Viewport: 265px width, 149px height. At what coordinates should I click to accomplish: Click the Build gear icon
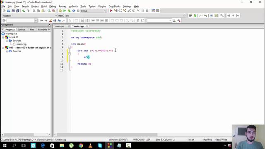[60, 11]
